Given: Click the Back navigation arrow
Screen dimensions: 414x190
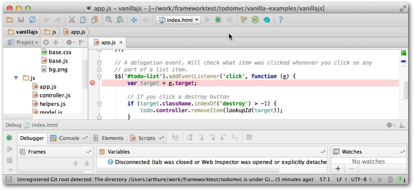Looking at the screenshot, I should coord(134,20).
